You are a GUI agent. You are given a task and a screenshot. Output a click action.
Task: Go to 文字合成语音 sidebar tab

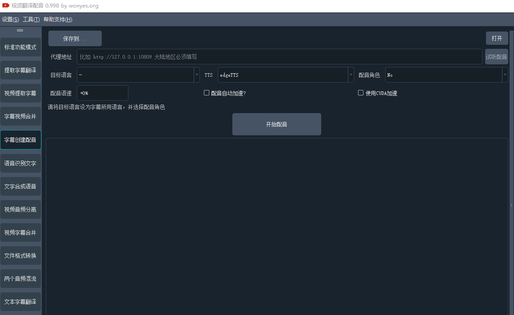pos(20,186)
